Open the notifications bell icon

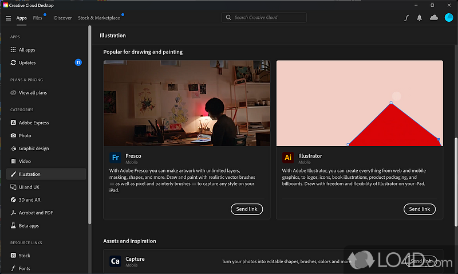tap(420, 18)
